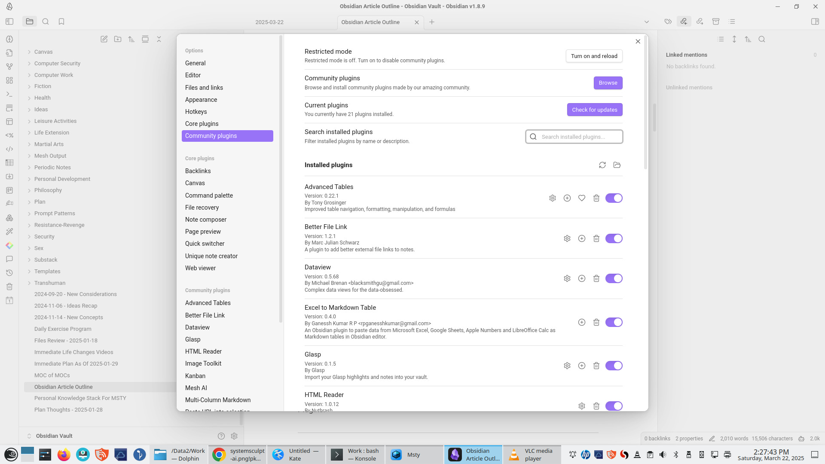Open vault settings gear at bottom

pyautogui.click(x=234, y=436)
